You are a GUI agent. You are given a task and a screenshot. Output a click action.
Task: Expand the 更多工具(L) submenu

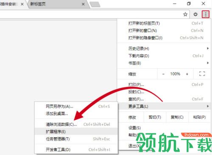pyautogui.click(x=164, y=106)
